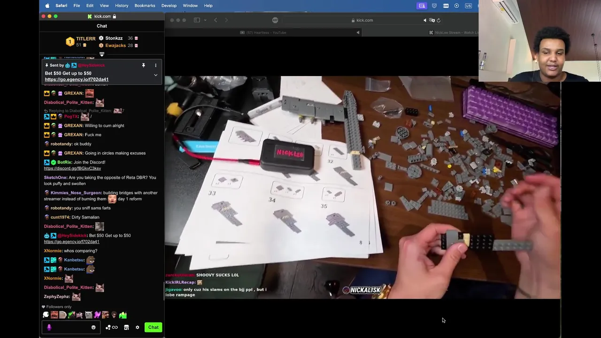This screenshot has width=601, height=338.
Task: Collapse the gift leaderboard with arrow
Action: (x=101, y=54)
